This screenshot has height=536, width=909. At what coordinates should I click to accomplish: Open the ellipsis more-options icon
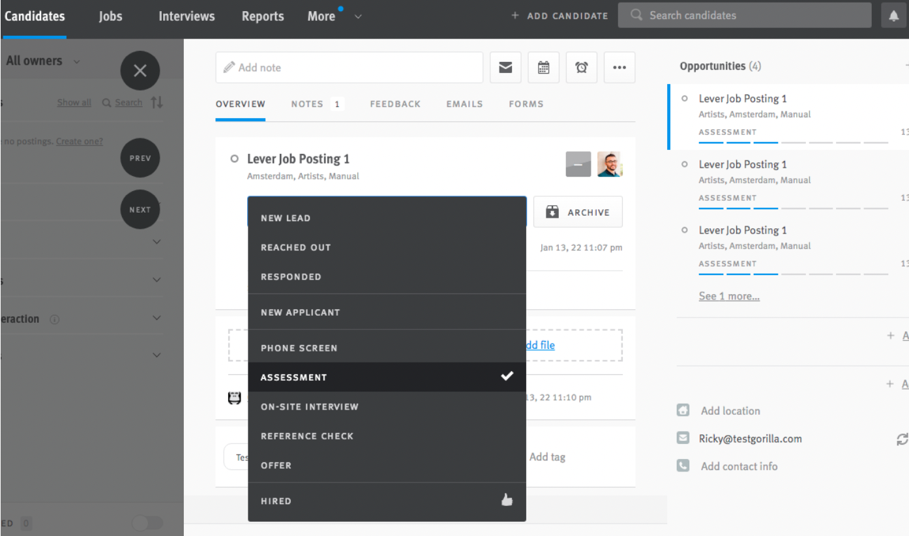pos(619,67)
